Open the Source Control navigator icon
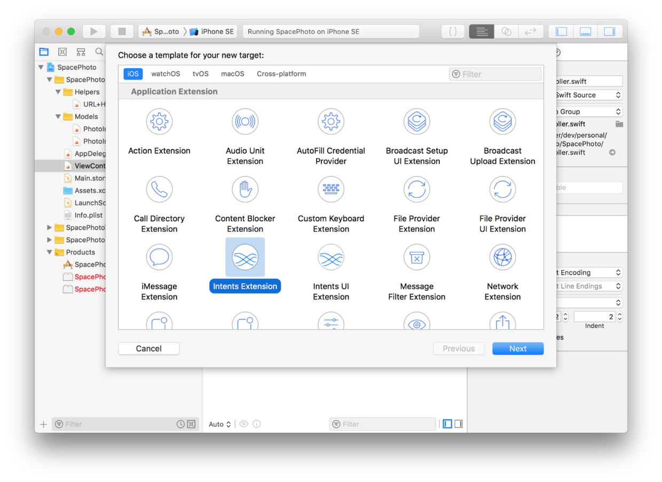Image resolution: width=662 pixels, height=482 pixels. pyautogui.click(x=62, y=52)
